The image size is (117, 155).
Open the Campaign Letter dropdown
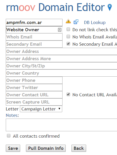tap(41, 109)
